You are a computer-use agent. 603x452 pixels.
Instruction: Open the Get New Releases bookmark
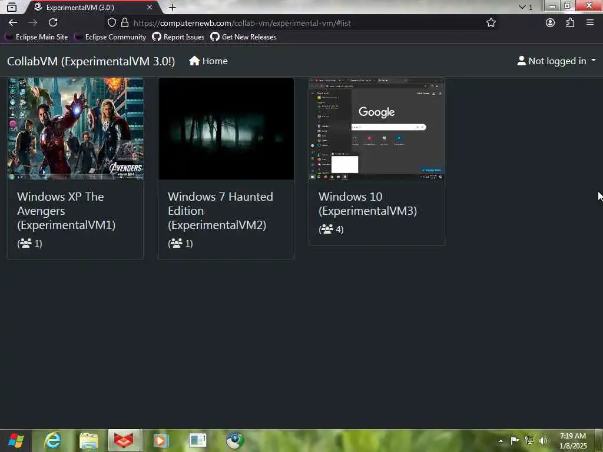(x=243, y=37)
